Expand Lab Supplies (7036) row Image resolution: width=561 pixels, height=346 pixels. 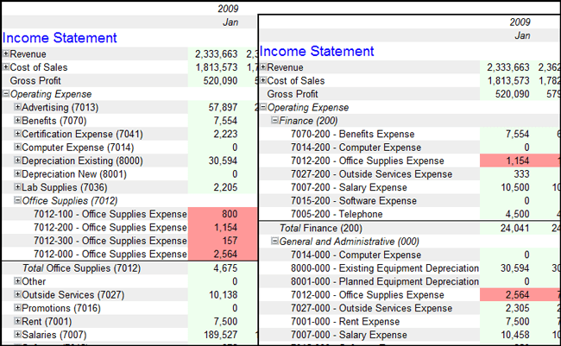pos(17,186)
